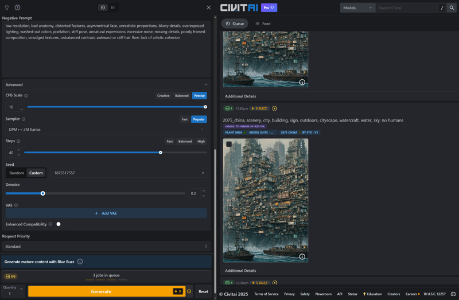This screenshot has width=459, height=300.
Task: Click the trophy icon in the top-left
Action: [x=7, y=7]
